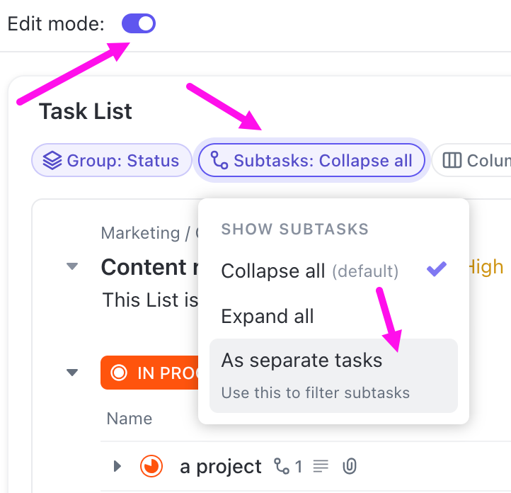The width and height of the screenshot is (511, 493).
Task: Open the Group: Status filter pill
Action: click(112, 161)
